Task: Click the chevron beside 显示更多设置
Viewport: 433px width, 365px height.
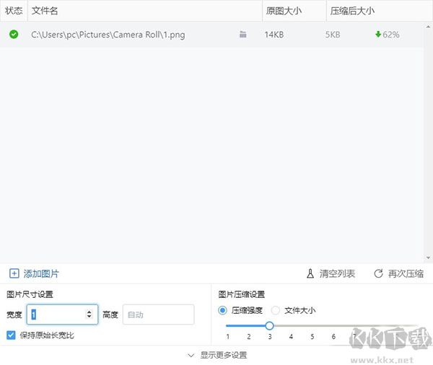Action: pyautogui.click(x=191, y=355)
